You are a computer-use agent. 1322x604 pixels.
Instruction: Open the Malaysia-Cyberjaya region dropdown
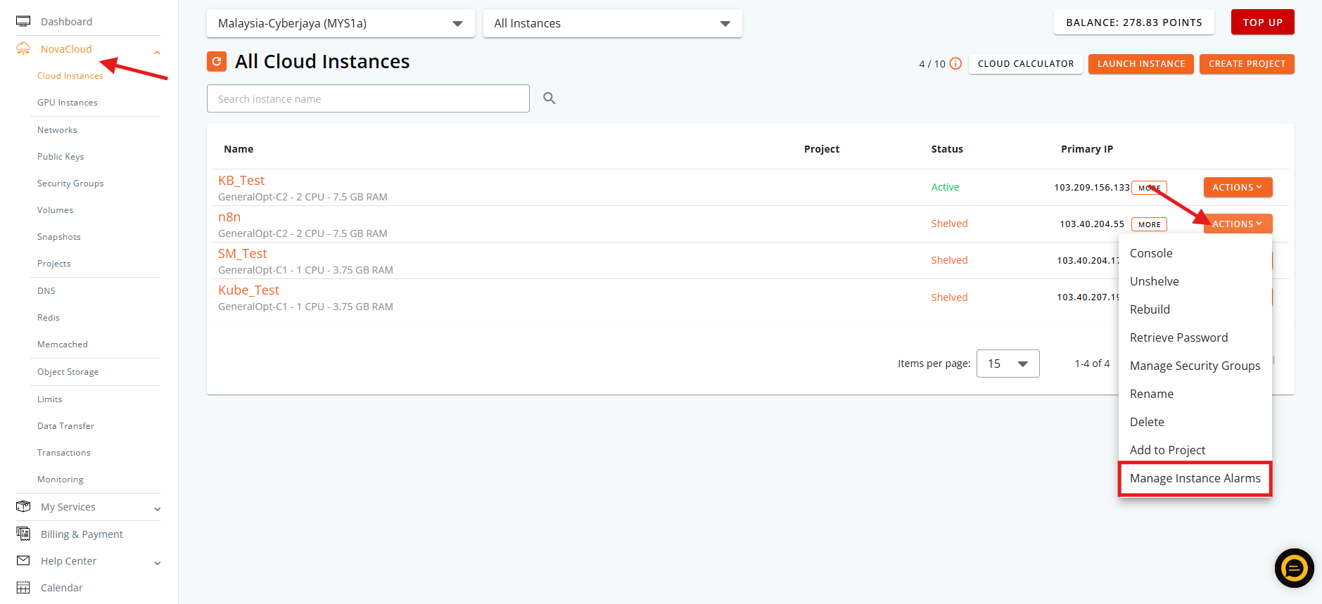(341, 23)
